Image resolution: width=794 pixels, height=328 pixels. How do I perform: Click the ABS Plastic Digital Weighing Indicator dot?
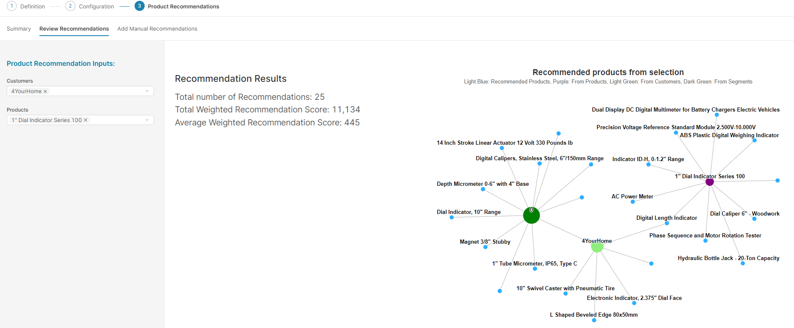pyautogui.click(x=754, y=141)
